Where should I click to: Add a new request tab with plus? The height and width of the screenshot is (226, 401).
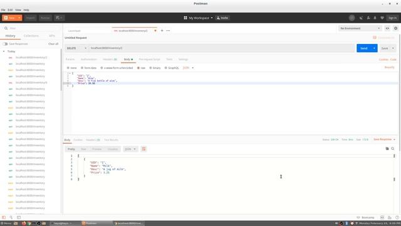click(x=162, y=31)
